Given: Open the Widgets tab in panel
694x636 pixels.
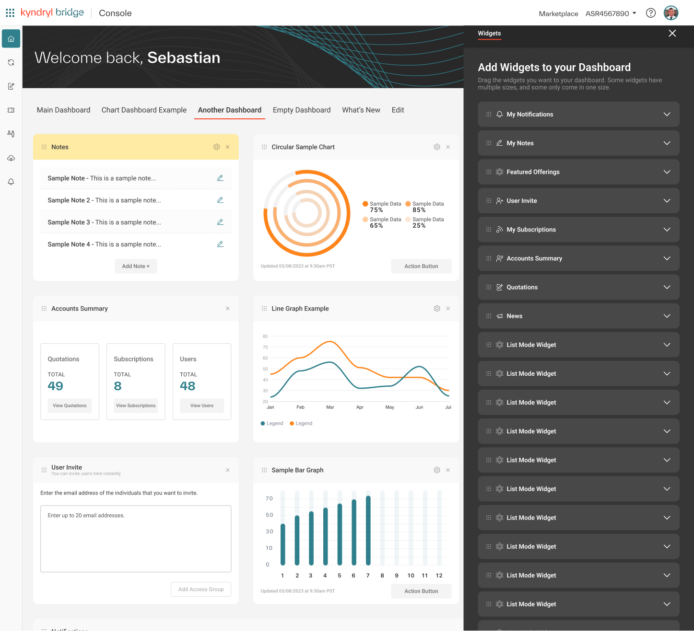Looking at the screenshot, I should (x=489, y=34).
